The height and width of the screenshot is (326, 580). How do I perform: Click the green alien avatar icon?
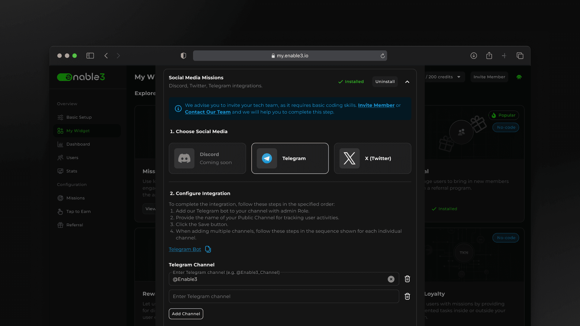point(519,77)
